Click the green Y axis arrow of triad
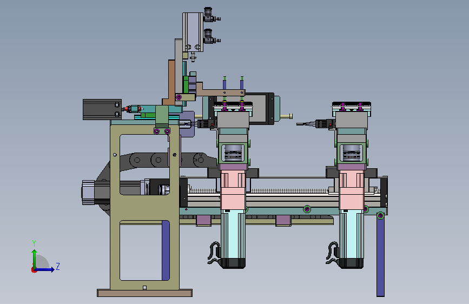Screen dimensions: 469x304 (35, 259)
